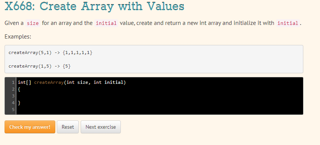Click the opening brace on line 2

coord(19,89)
